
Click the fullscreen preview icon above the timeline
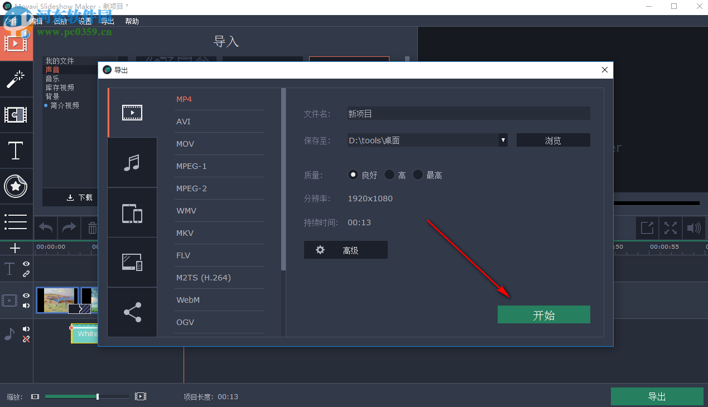(670, 227)
